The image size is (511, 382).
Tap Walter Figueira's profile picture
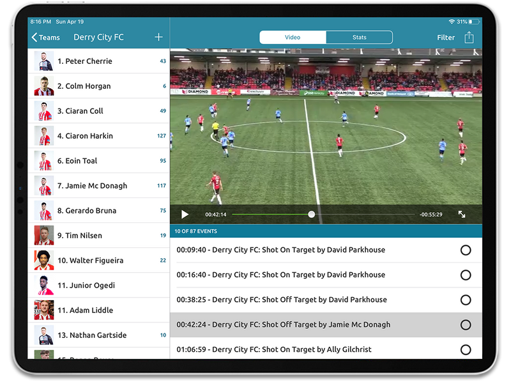(44, 260)
